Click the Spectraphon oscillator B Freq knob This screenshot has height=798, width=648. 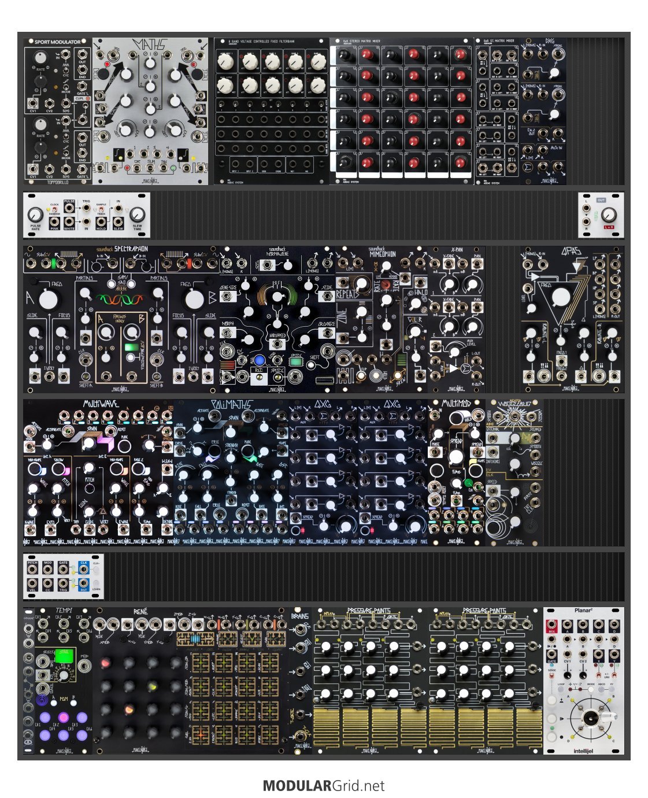pyautogui.click(x=194, y=299)
